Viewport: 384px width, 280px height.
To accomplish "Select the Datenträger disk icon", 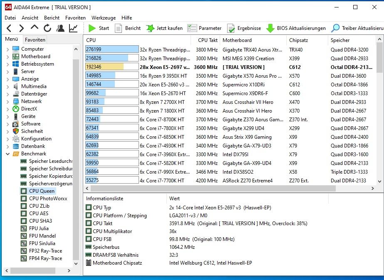I will 16,94.
